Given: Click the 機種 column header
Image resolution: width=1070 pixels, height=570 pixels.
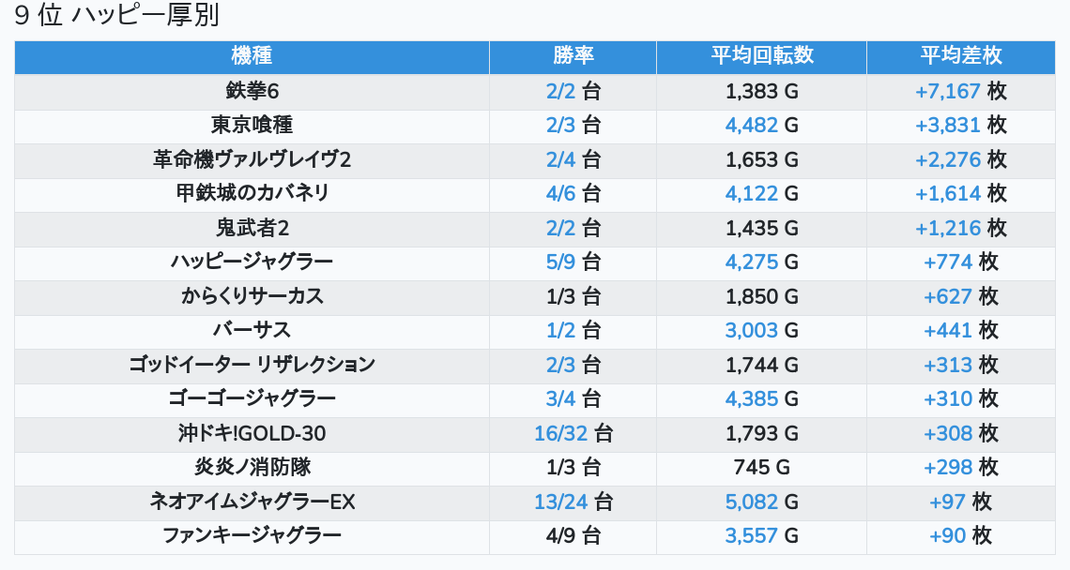Looking at the screenshot, I should pyautogui.click(x=252, y=56).
